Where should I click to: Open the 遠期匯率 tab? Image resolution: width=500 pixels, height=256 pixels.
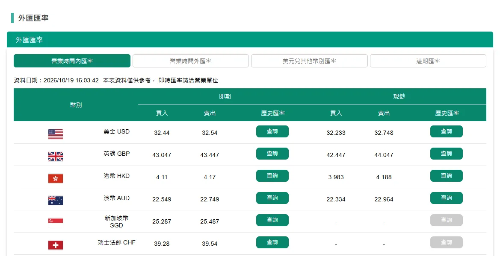428,61
